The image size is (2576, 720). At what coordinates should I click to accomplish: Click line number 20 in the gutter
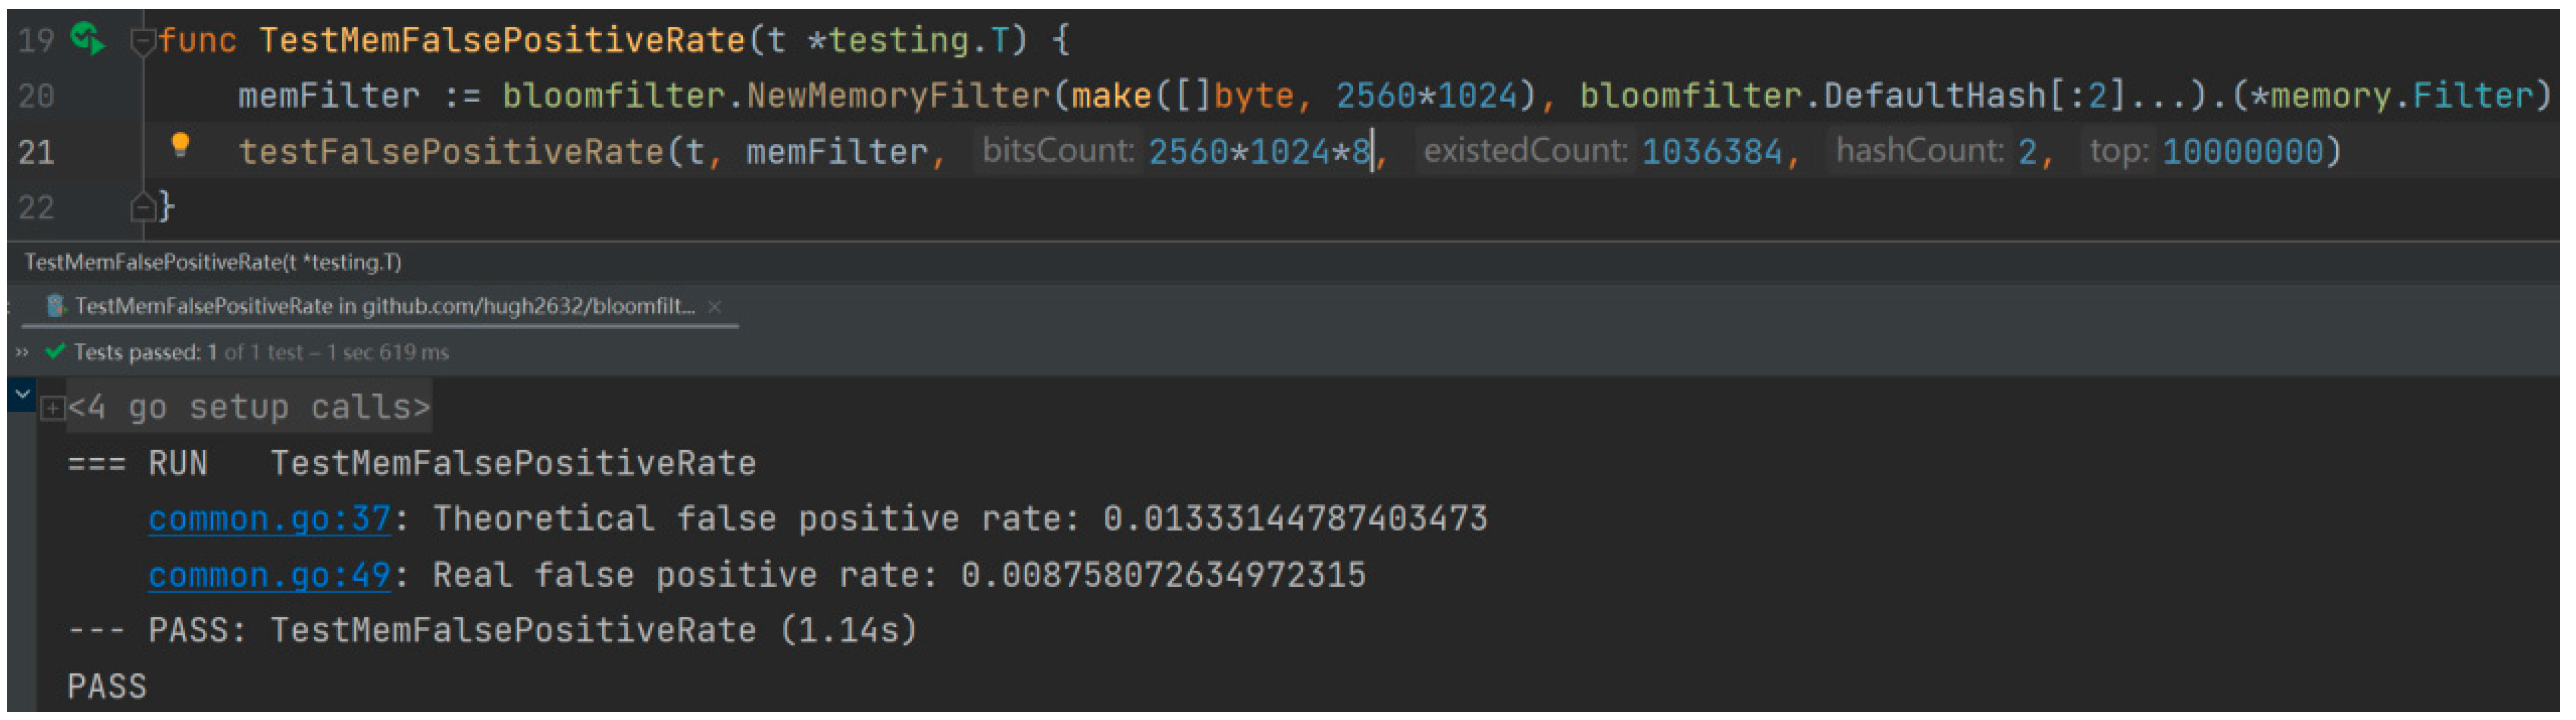point(36,97)
